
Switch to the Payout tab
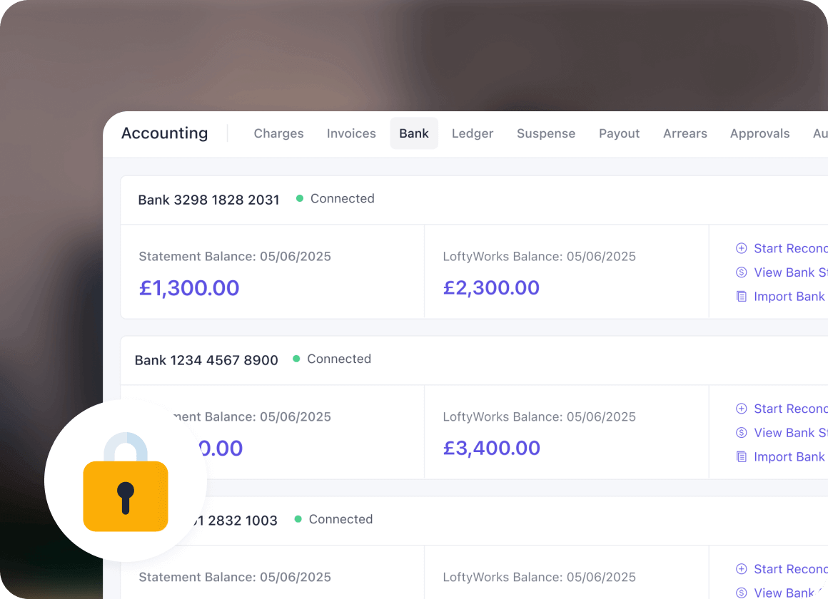tap(619, 133)
